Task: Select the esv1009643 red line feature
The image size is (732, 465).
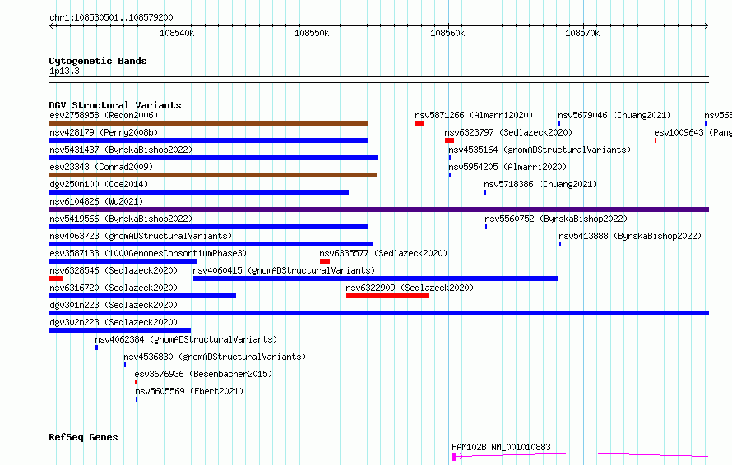Action: (x=682, y=140)
